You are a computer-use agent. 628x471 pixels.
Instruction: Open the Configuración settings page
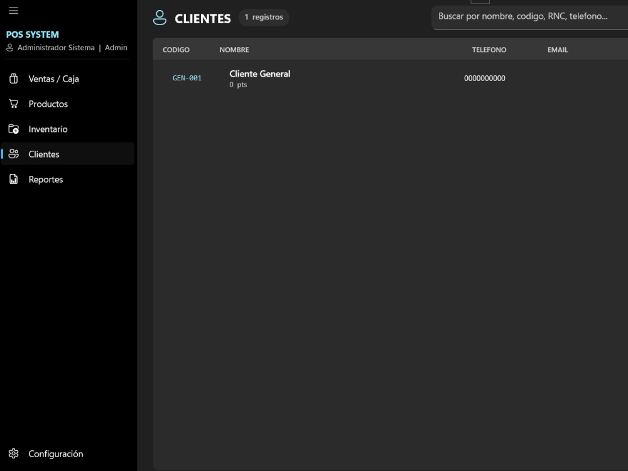67,453
